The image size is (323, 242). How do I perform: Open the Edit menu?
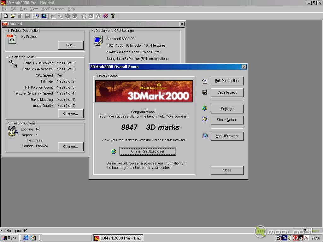click(14, 9)
